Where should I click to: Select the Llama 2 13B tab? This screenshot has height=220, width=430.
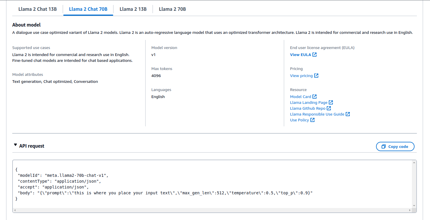click(133, 9)
